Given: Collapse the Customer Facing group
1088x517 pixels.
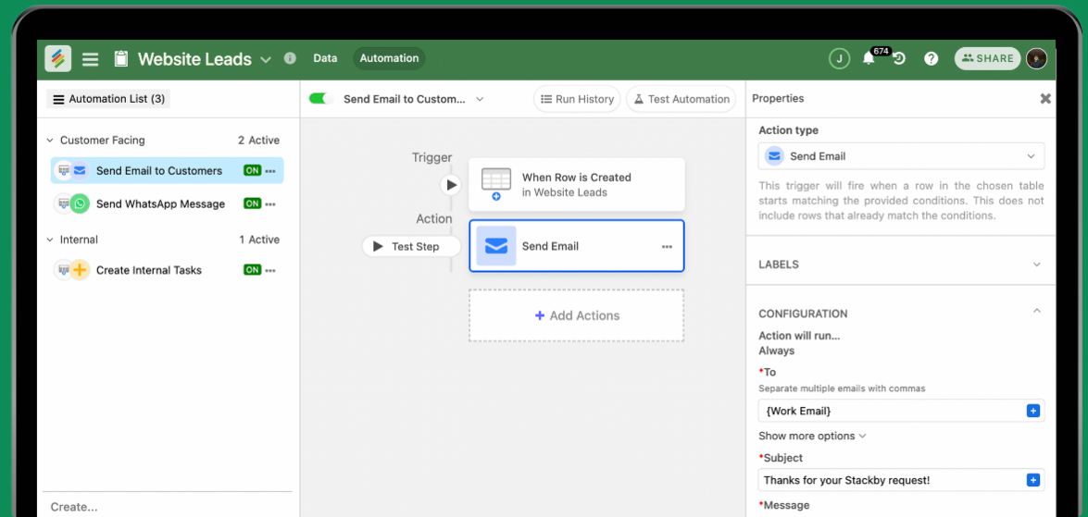Looking at the screenshot, I should point(50,140).
